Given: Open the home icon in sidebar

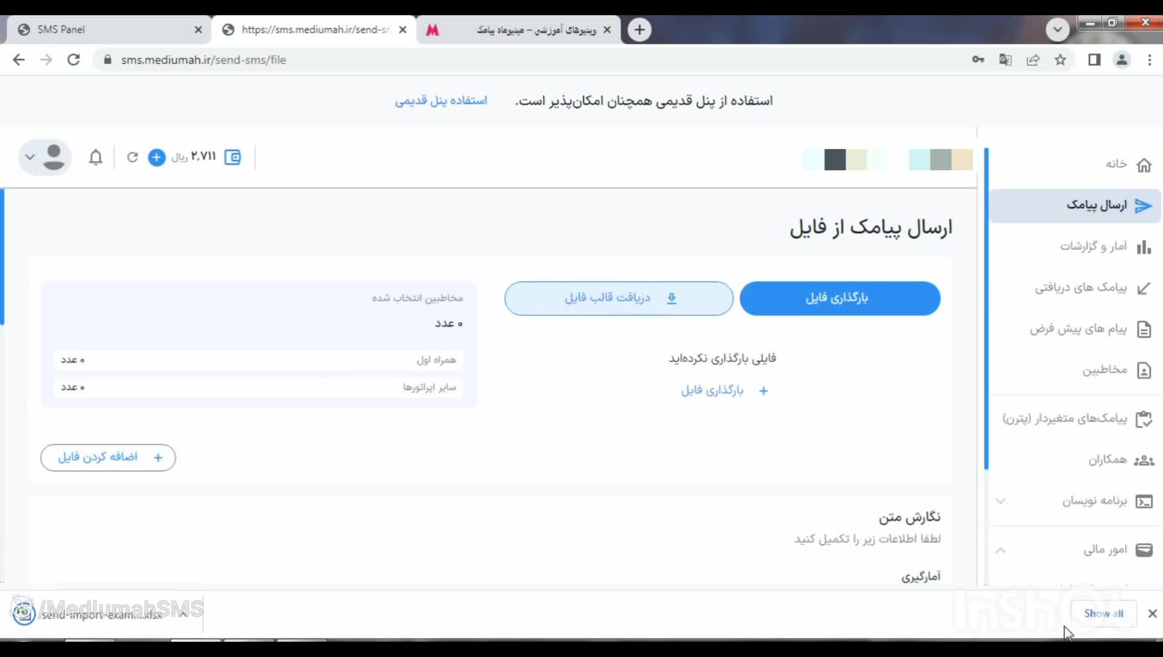Looking at the screenshot, I should point(1144,165).
